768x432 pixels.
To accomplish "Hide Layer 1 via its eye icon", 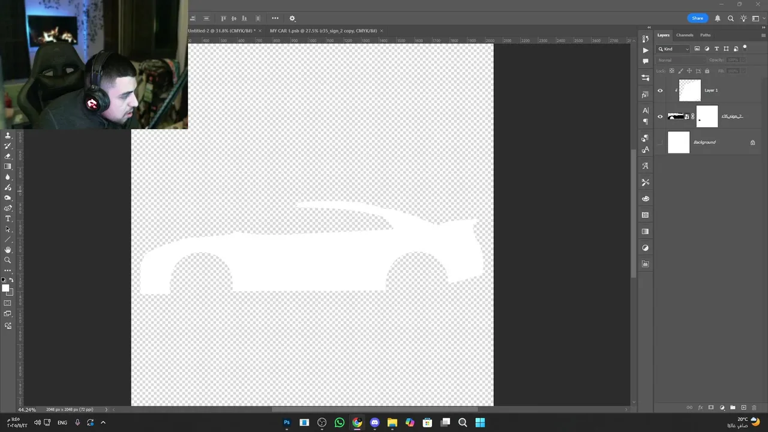I will point(660,91).
